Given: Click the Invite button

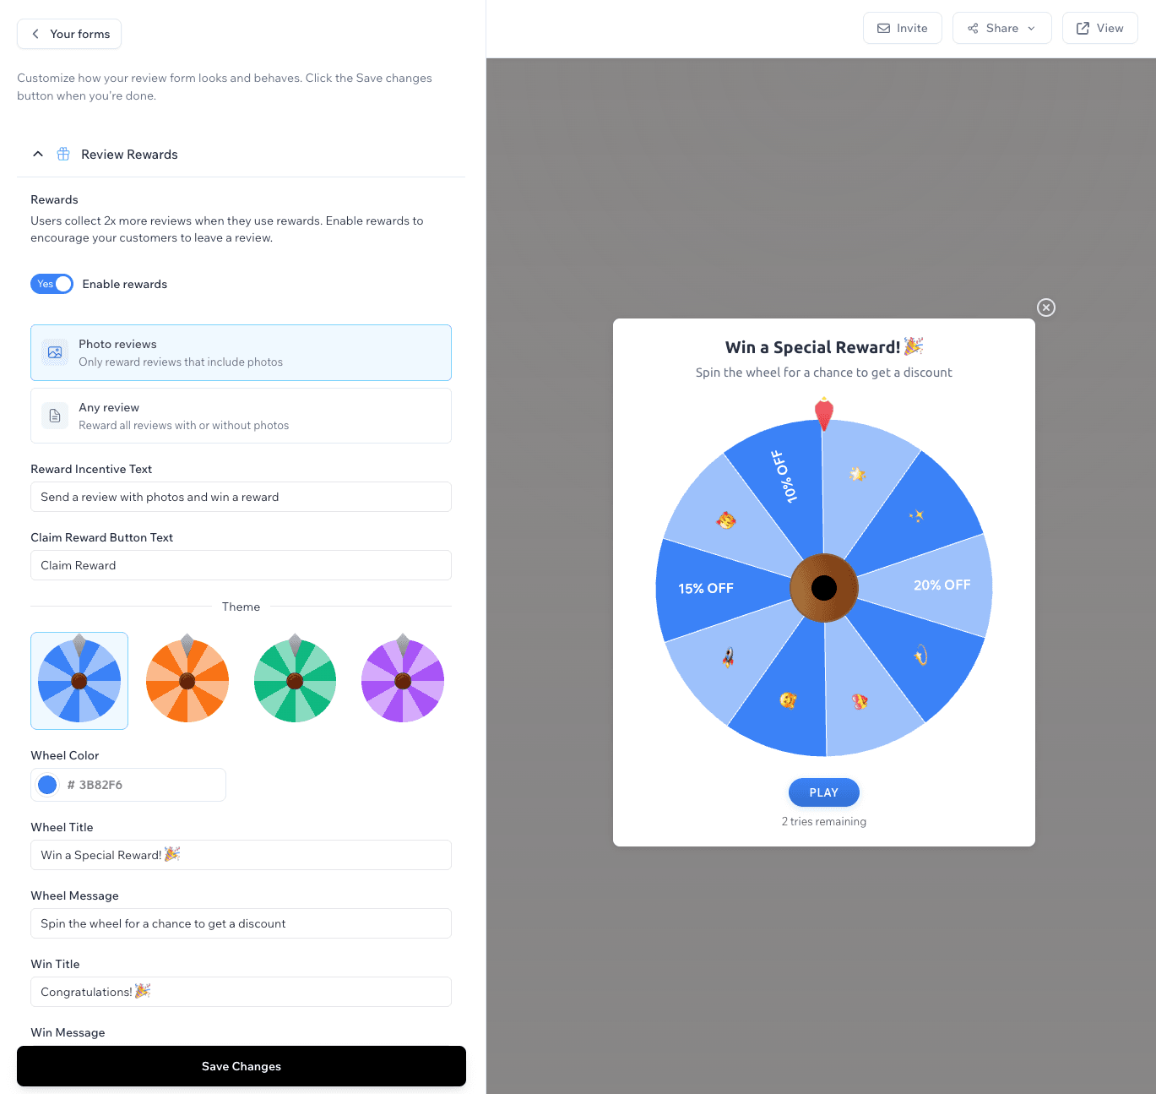Looking at the screenshot, I should (902, 28).
